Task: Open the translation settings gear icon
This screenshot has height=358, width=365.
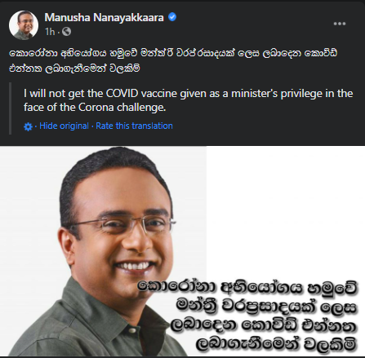Action: (x=28, y=126)
